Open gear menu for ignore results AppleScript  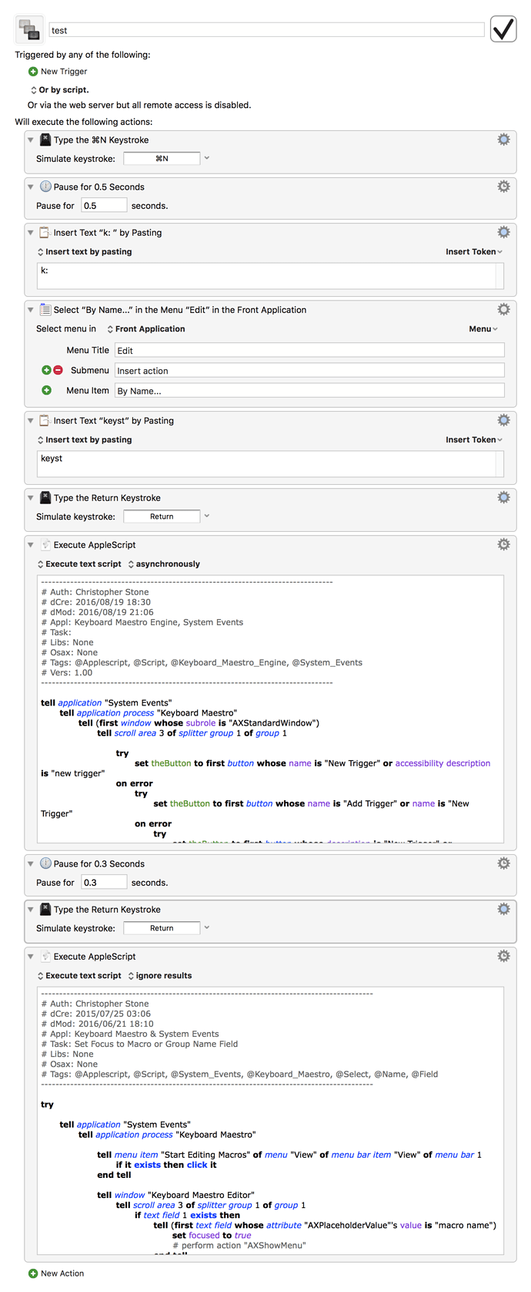[x=503, y=956]
